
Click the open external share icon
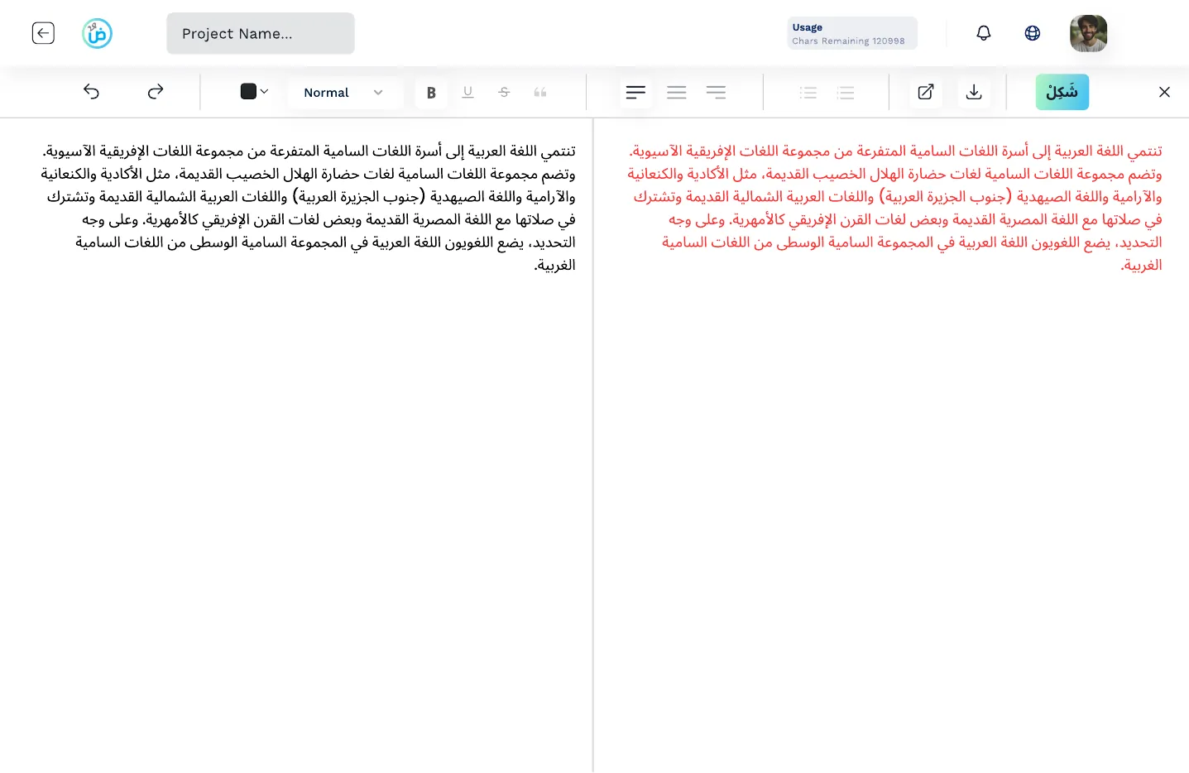(926, 93)
